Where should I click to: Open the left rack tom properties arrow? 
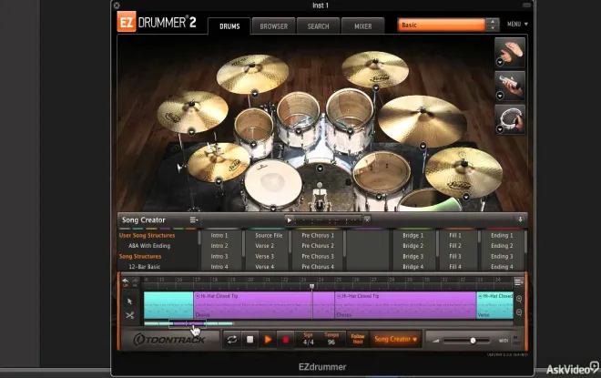point(253,145)
